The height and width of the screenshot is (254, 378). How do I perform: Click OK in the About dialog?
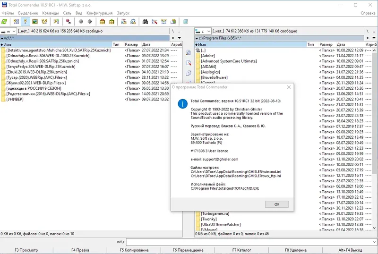tap(277, 204)
